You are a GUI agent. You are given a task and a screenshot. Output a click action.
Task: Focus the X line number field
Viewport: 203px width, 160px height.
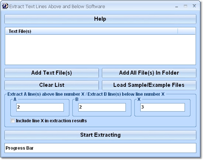tap(162, 107)
